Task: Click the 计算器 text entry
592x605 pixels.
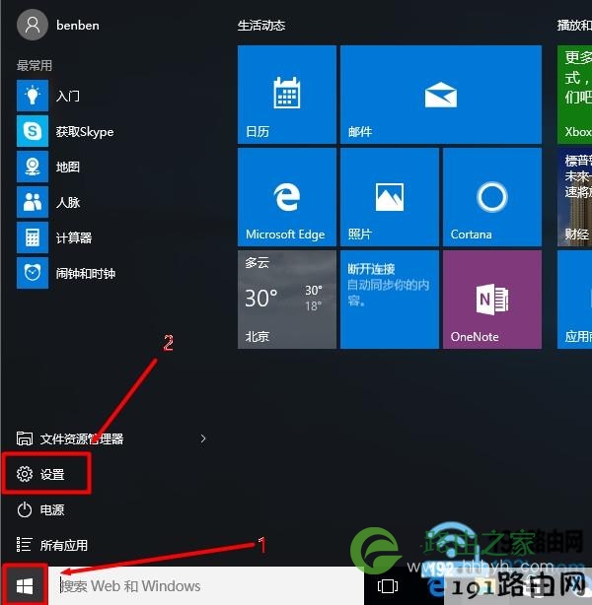Action: 74,237
